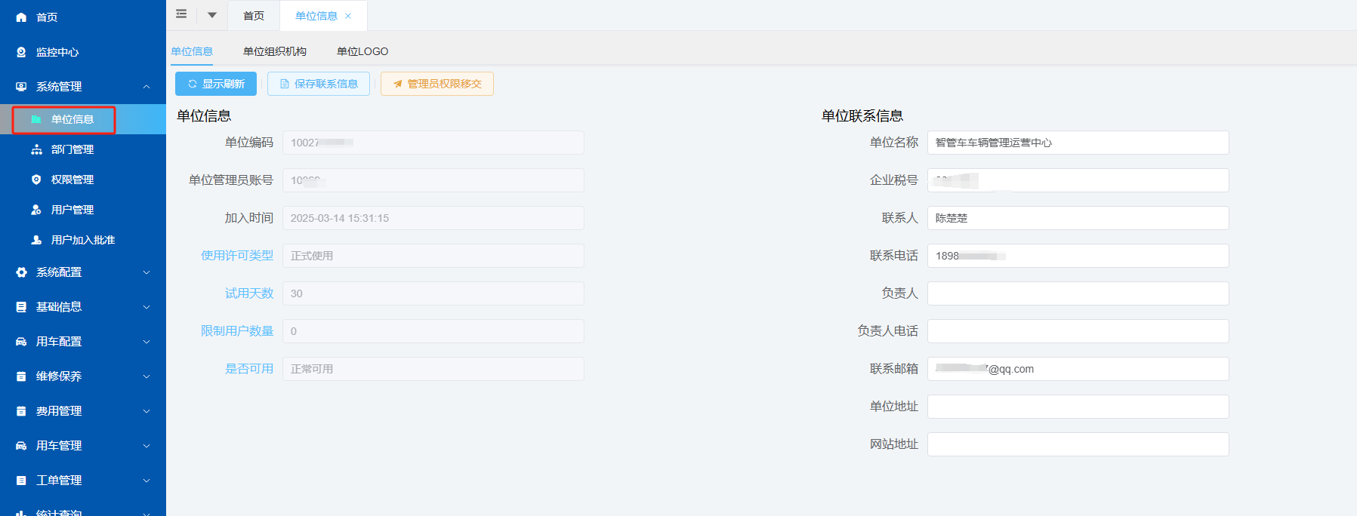1357x516 pixels.
Task: Click the 负责人 input field
Action: pyautogui.click(x=1078, y=293)
